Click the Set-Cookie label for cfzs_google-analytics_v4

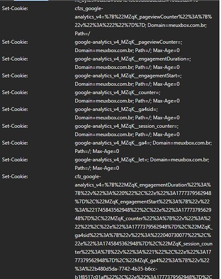15,8
